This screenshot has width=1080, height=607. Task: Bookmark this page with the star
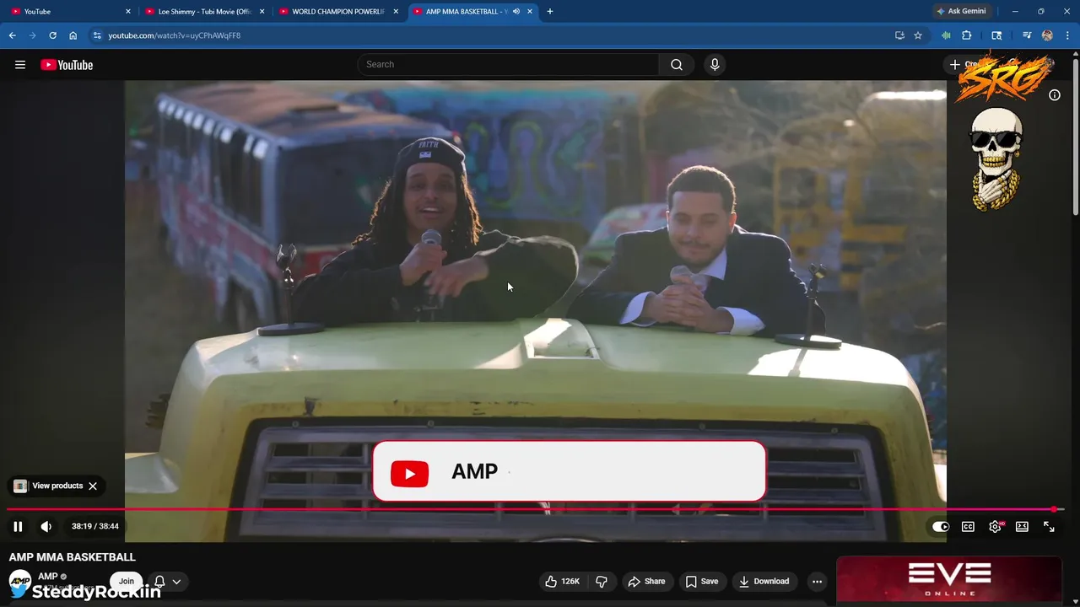coord(918,35)
